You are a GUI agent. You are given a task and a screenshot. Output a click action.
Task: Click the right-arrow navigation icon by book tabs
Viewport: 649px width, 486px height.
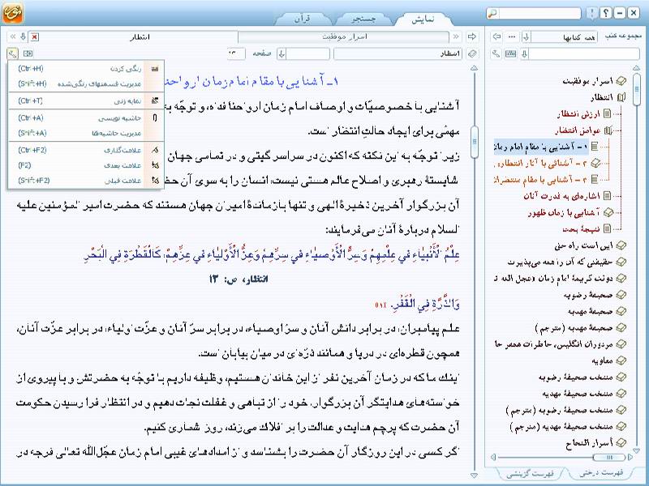tap(472, 36)
